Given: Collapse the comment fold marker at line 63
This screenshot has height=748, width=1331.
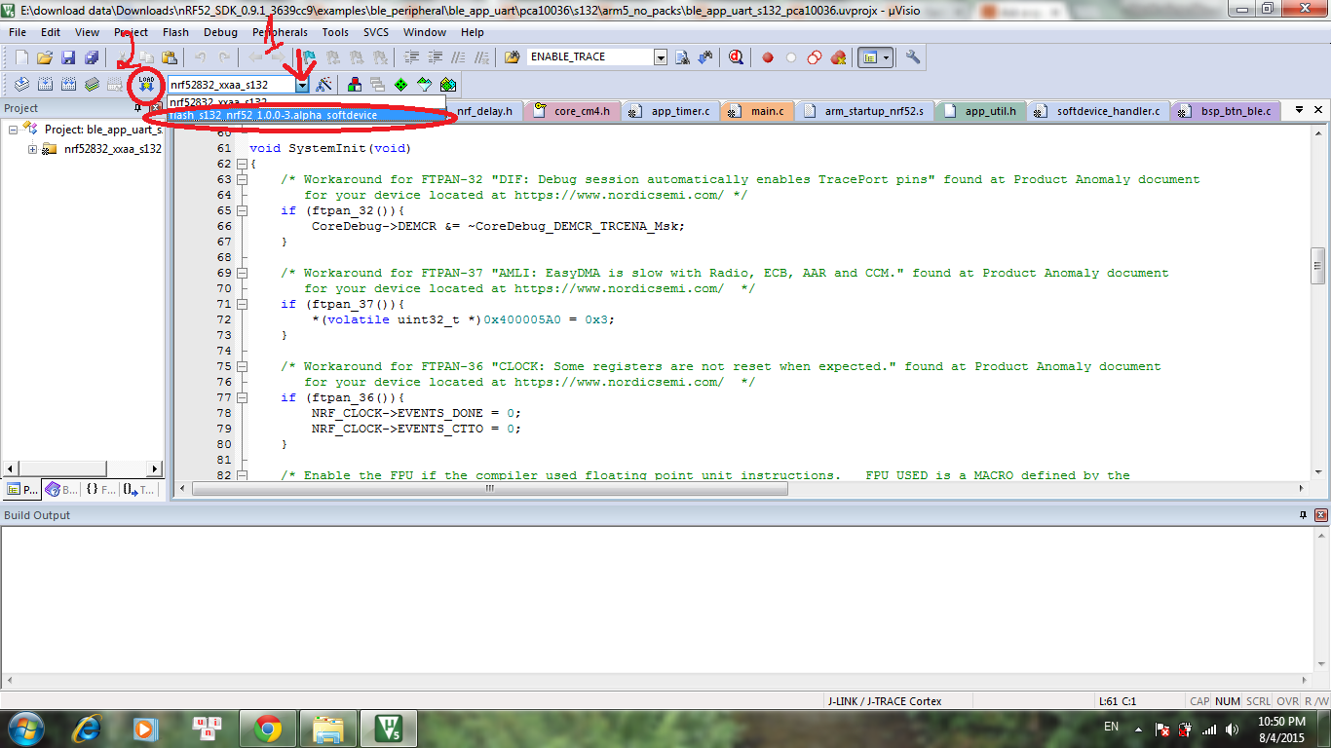Looking at the screenshot, I should [243, 180].
